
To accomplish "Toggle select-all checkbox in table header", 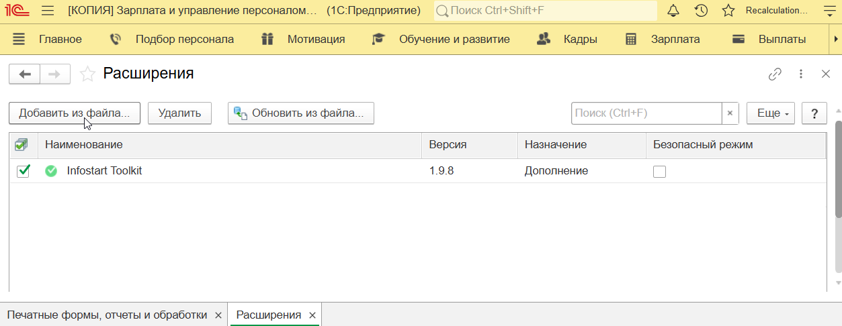I will point(22,144).
